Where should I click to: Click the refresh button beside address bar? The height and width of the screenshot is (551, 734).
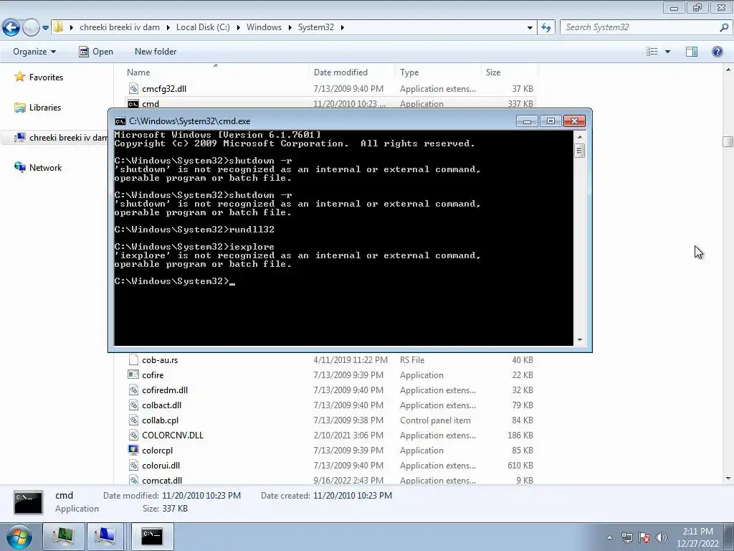point(545,28)
